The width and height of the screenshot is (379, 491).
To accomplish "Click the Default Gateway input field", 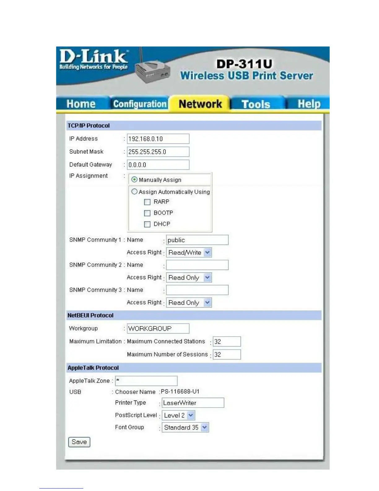I will coord(158,165).
